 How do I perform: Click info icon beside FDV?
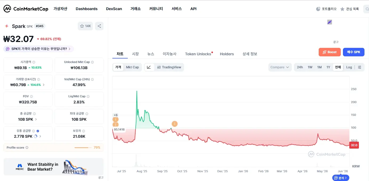(x=31, y=96)
